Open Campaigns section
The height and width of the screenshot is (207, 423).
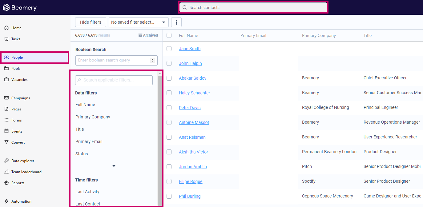click(x=21, y=98)
